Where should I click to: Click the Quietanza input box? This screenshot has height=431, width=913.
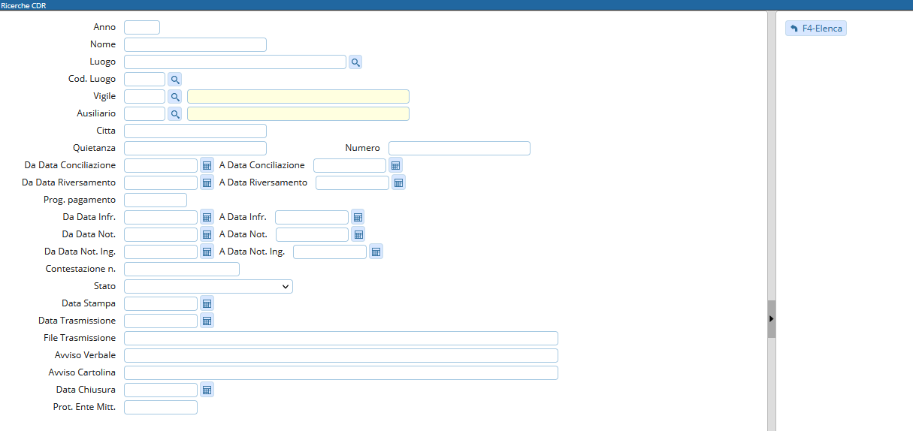tap(195, 149)
